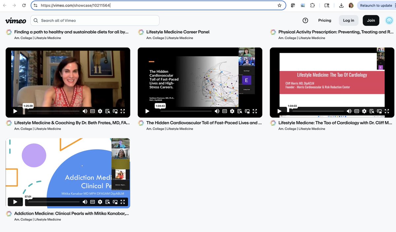The width and height of the screenshot is (396, 232).
Task: Toggle captions on Beth Frates coaching video
Action: pos(92,111)
